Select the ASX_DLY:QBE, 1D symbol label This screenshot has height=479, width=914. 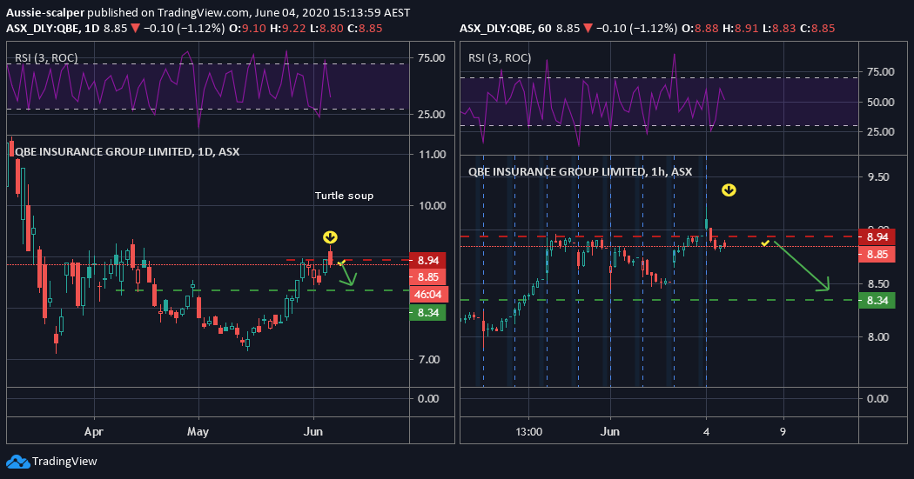pos(53,28)
